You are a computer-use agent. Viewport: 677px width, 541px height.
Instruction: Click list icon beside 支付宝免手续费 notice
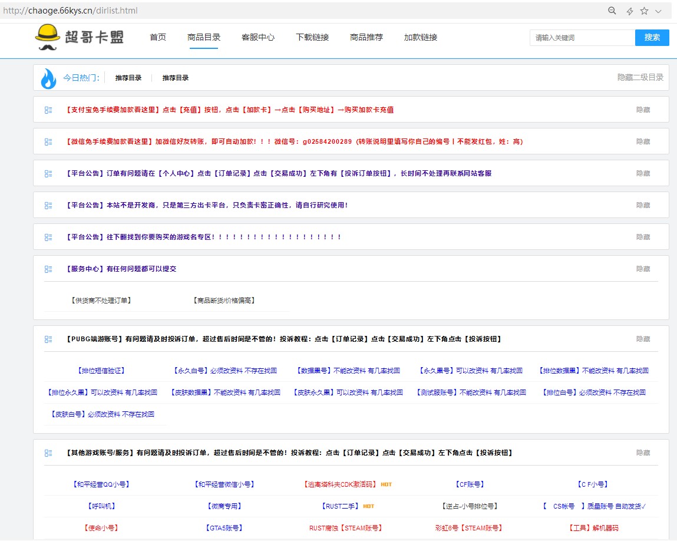coord(48,110)
